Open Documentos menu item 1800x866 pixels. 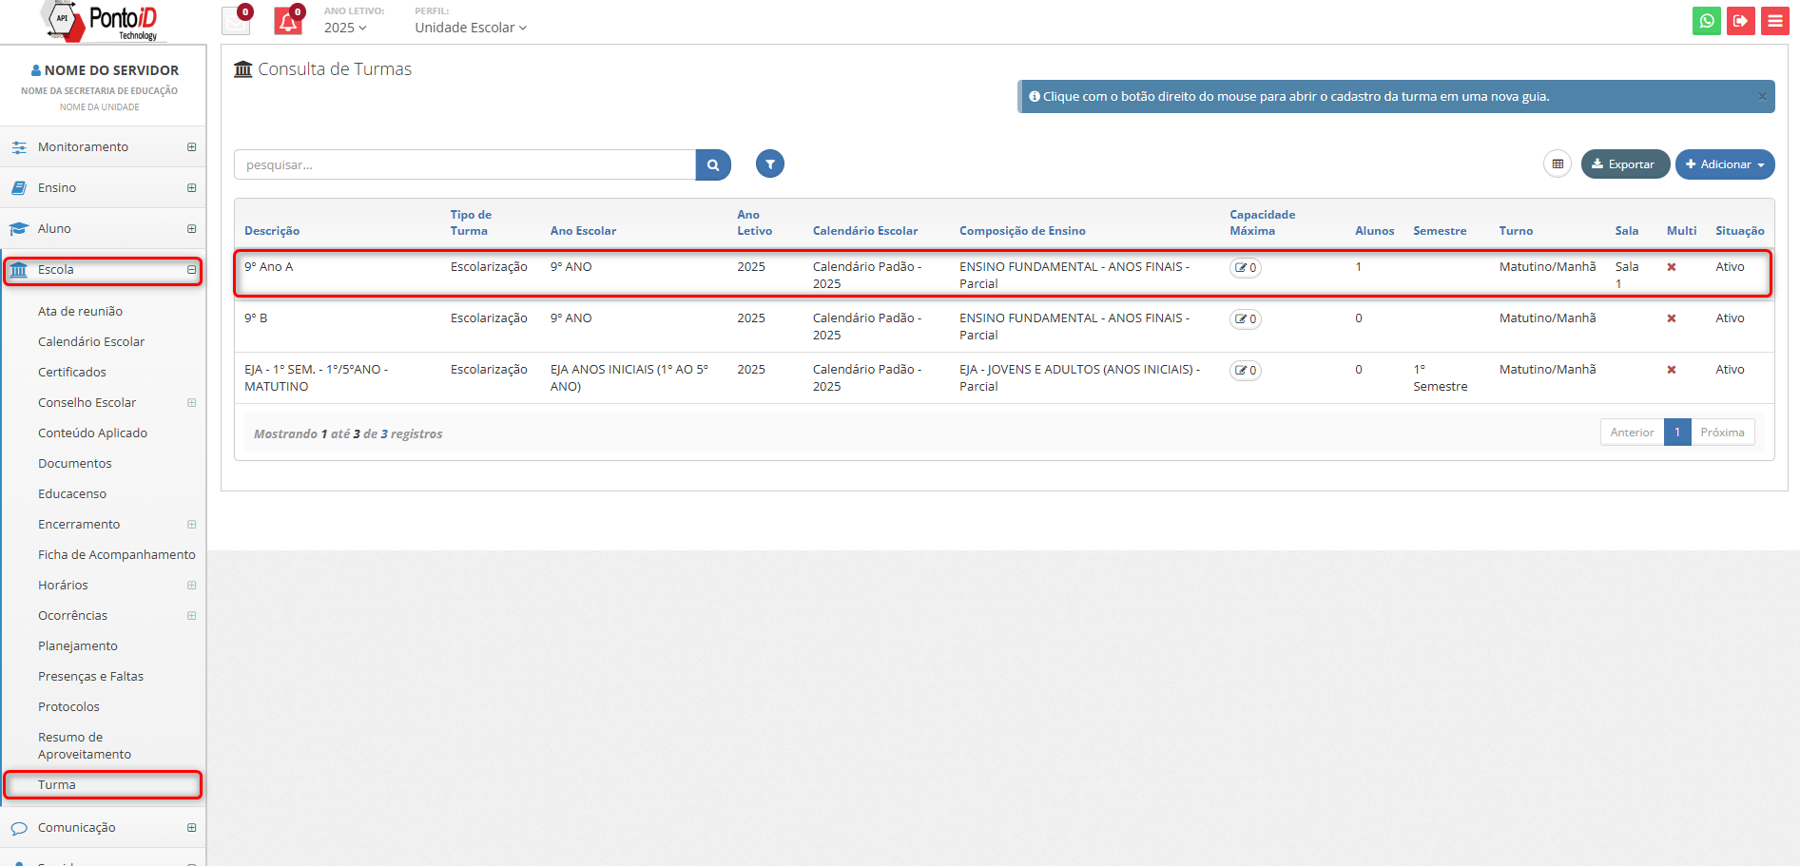tap(75, 464)
